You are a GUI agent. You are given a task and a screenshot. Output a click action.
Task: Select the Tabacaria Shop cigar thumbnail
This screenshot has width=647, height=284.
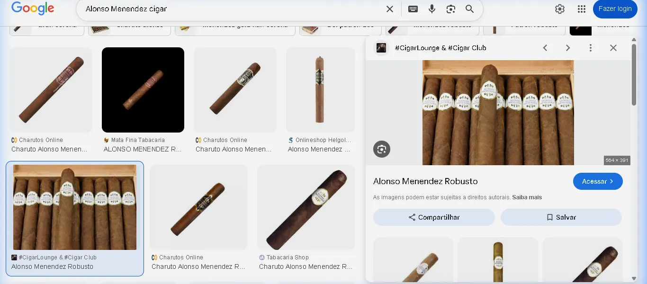[x=306, y=207]
